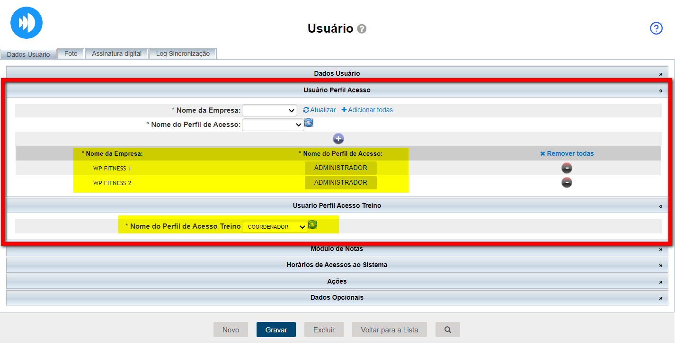Click the Remover todas link

pos(567,153)
